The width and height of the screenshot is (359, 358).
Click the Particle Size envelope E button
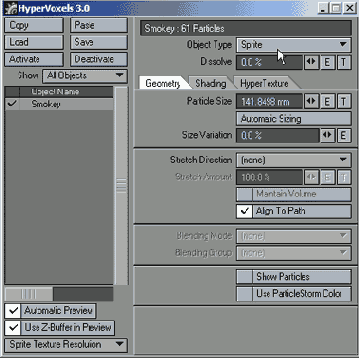(x=327, y=101)
